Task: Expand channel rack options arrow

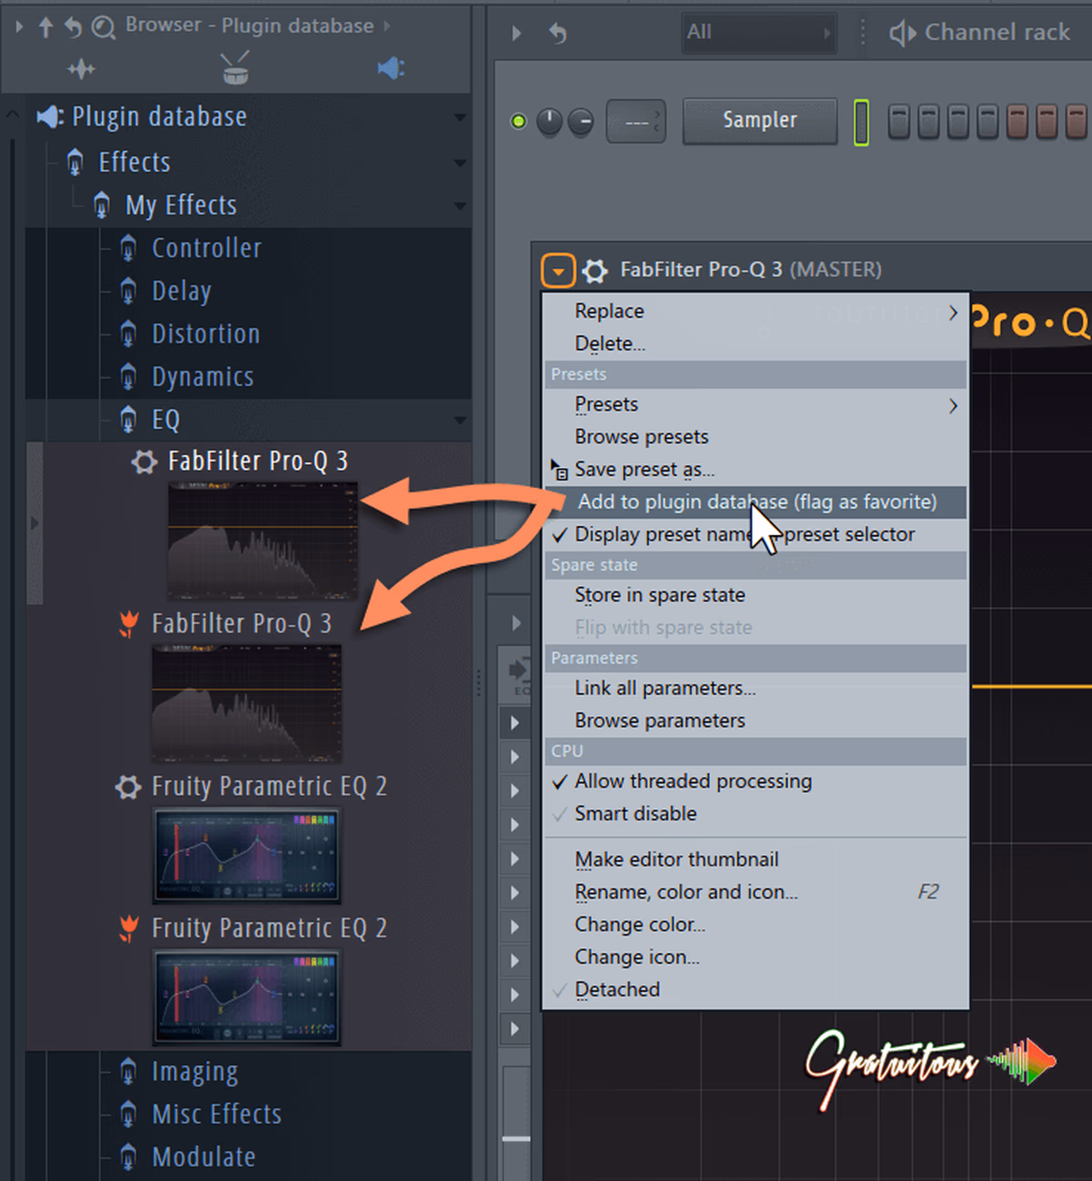Action: (516, 34)
